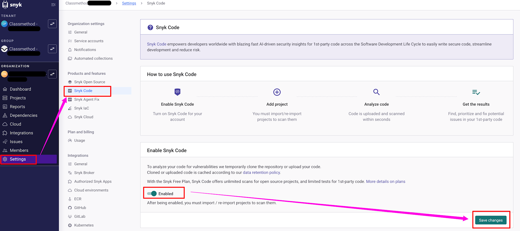
Task: Click the Snyk logo icon
Action: 5,5
